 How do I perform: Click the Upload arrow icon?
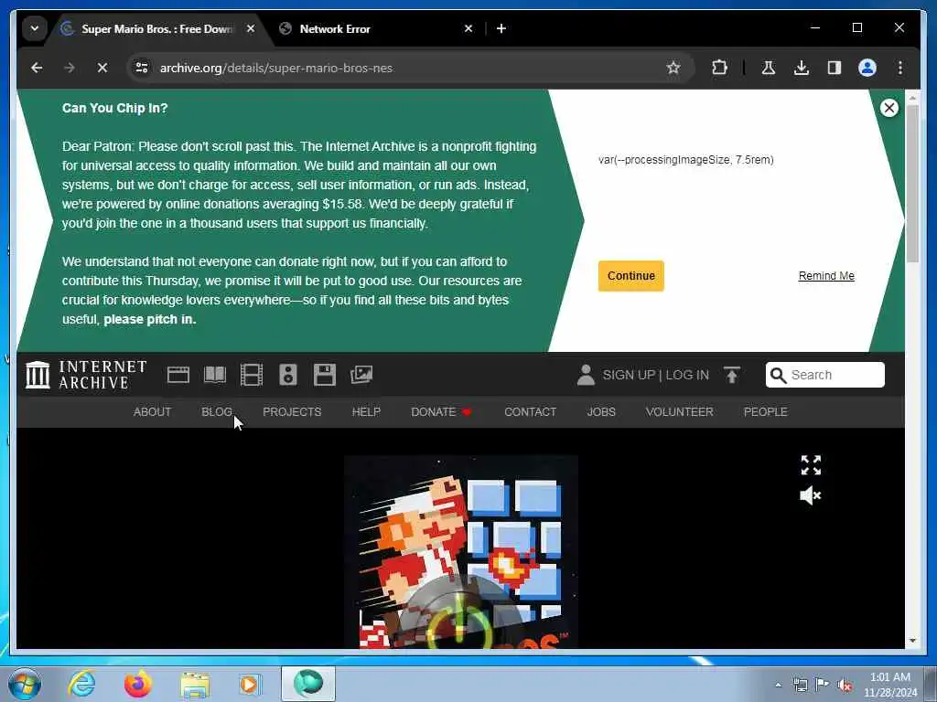[x=732, y=375]
